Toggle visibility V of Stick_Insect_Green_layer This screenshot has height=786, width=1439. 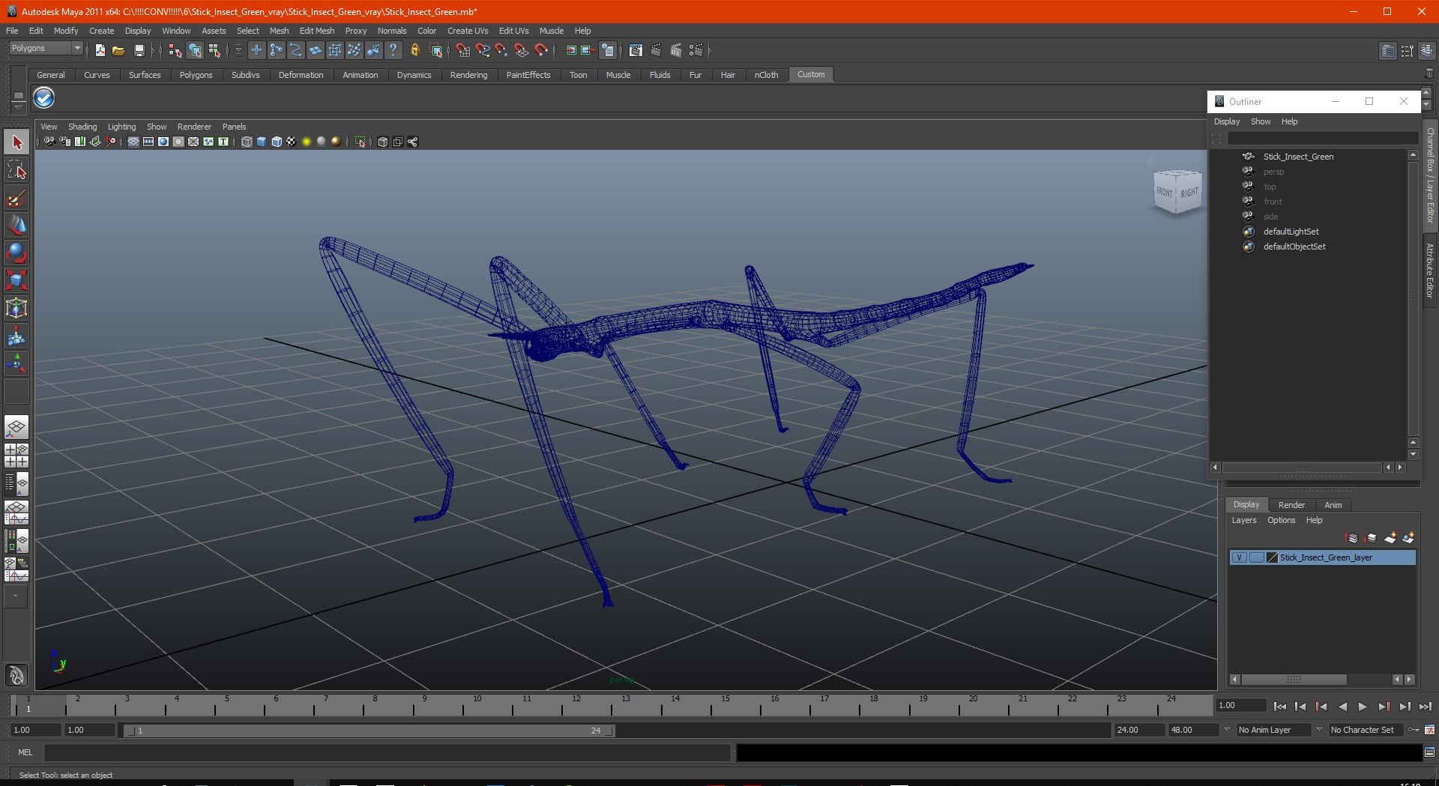(x=1240, y=557)
